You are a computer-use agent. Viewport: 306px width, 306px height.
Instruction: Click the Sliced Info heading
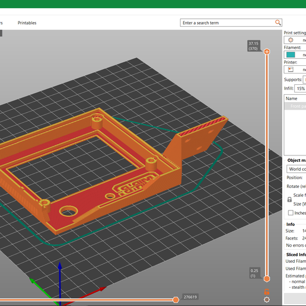296,254
